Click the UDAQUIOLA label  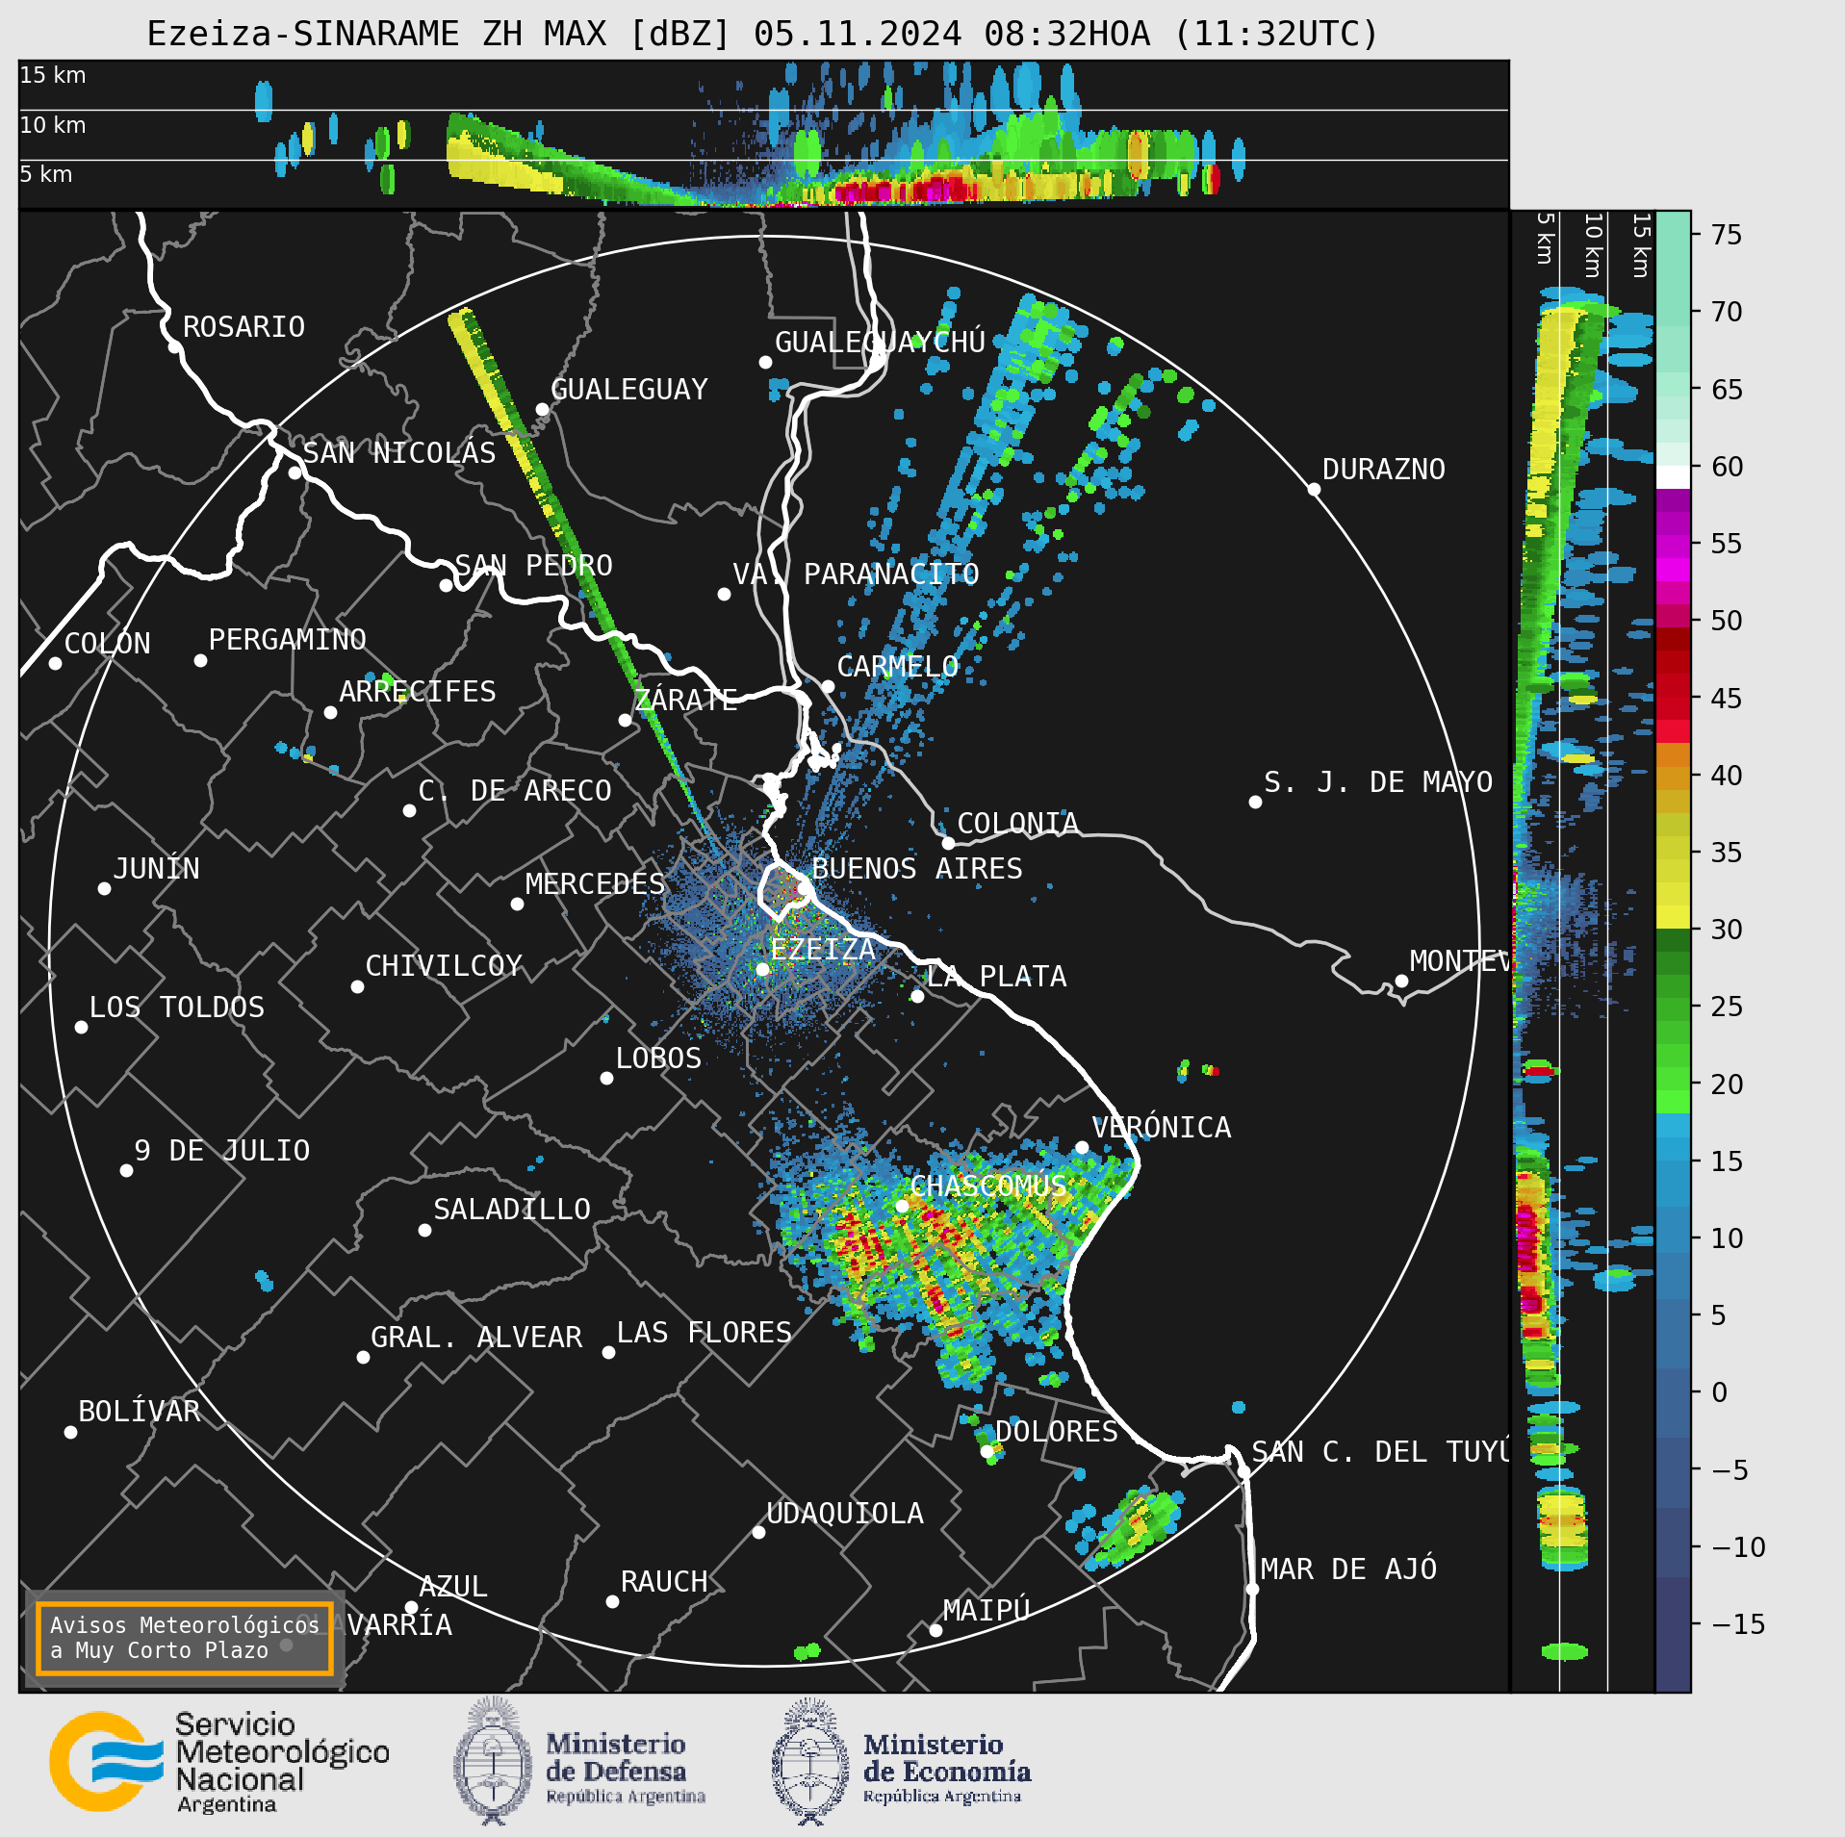point(844,1514)
